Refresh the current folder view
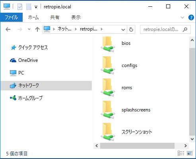Image resolution: width=196 pixels, height=159 pixels. [131, 29]
